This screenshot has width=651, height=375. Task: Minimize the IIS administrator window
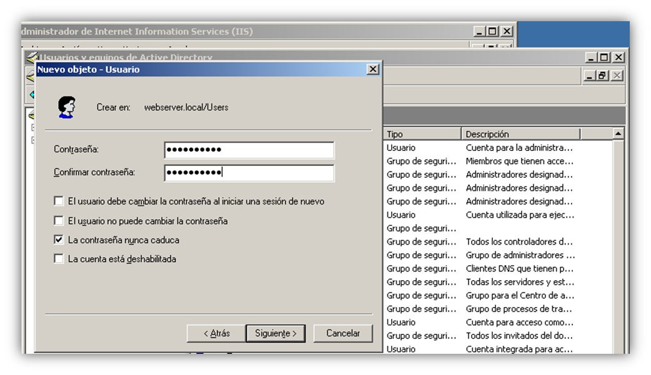479,32
